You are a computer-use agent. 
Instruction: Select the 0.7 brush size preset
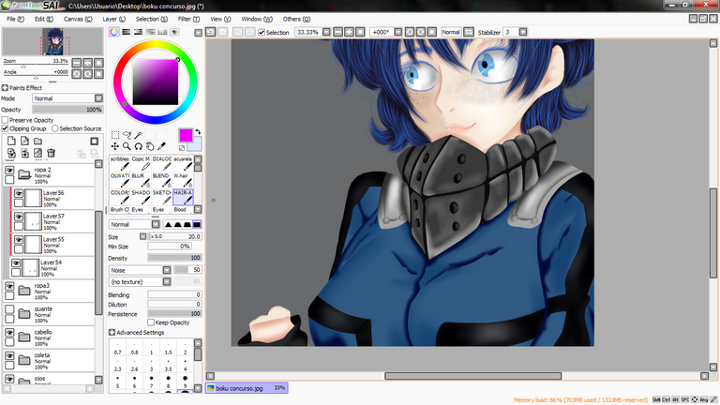(117, 349)
